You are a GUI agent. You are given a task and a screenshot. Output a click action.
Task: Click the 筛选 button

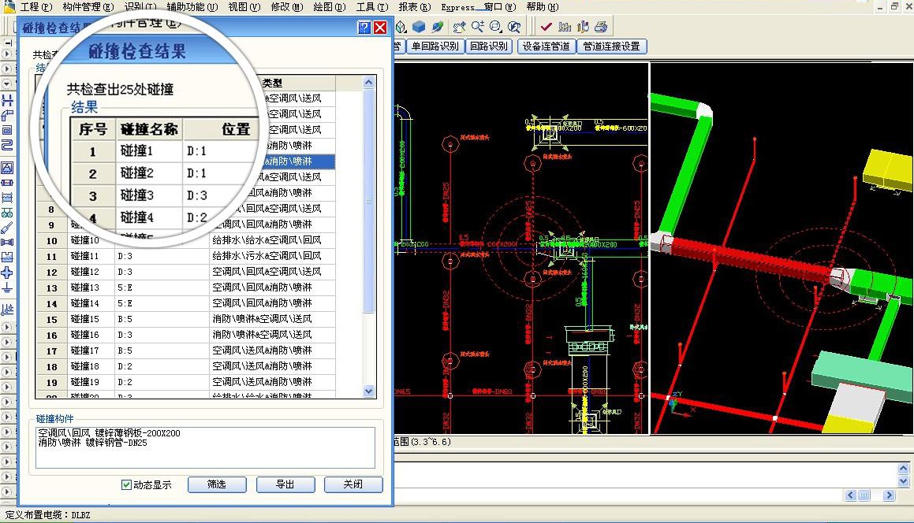click(217, 484)
